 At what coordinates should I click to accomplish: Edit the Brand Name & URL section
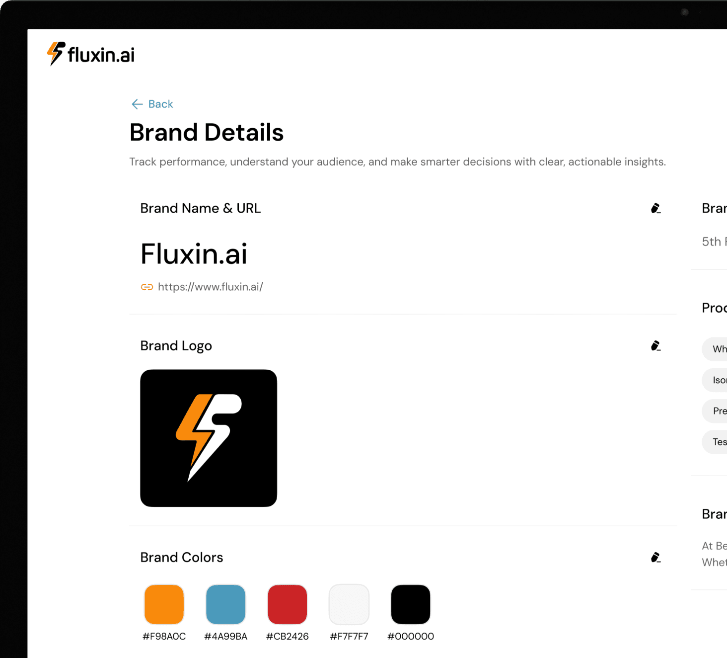click(x=655, y=208)
